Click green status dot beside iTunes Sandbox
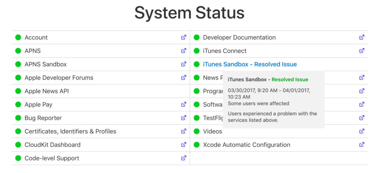Image resolution: width=378 pixels, height=173 pixels. click(x=196, y=64)
